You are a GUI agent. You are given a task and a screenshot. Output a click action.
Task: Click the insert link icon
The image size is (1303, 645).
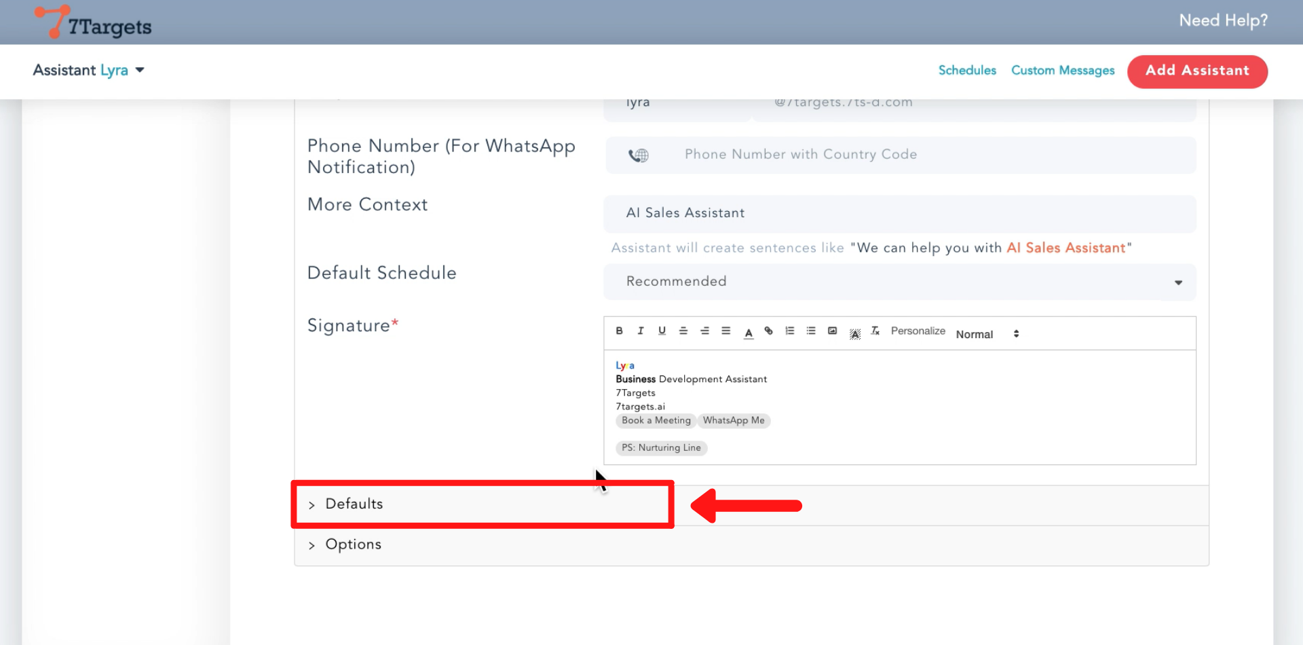tap(768, 331)
